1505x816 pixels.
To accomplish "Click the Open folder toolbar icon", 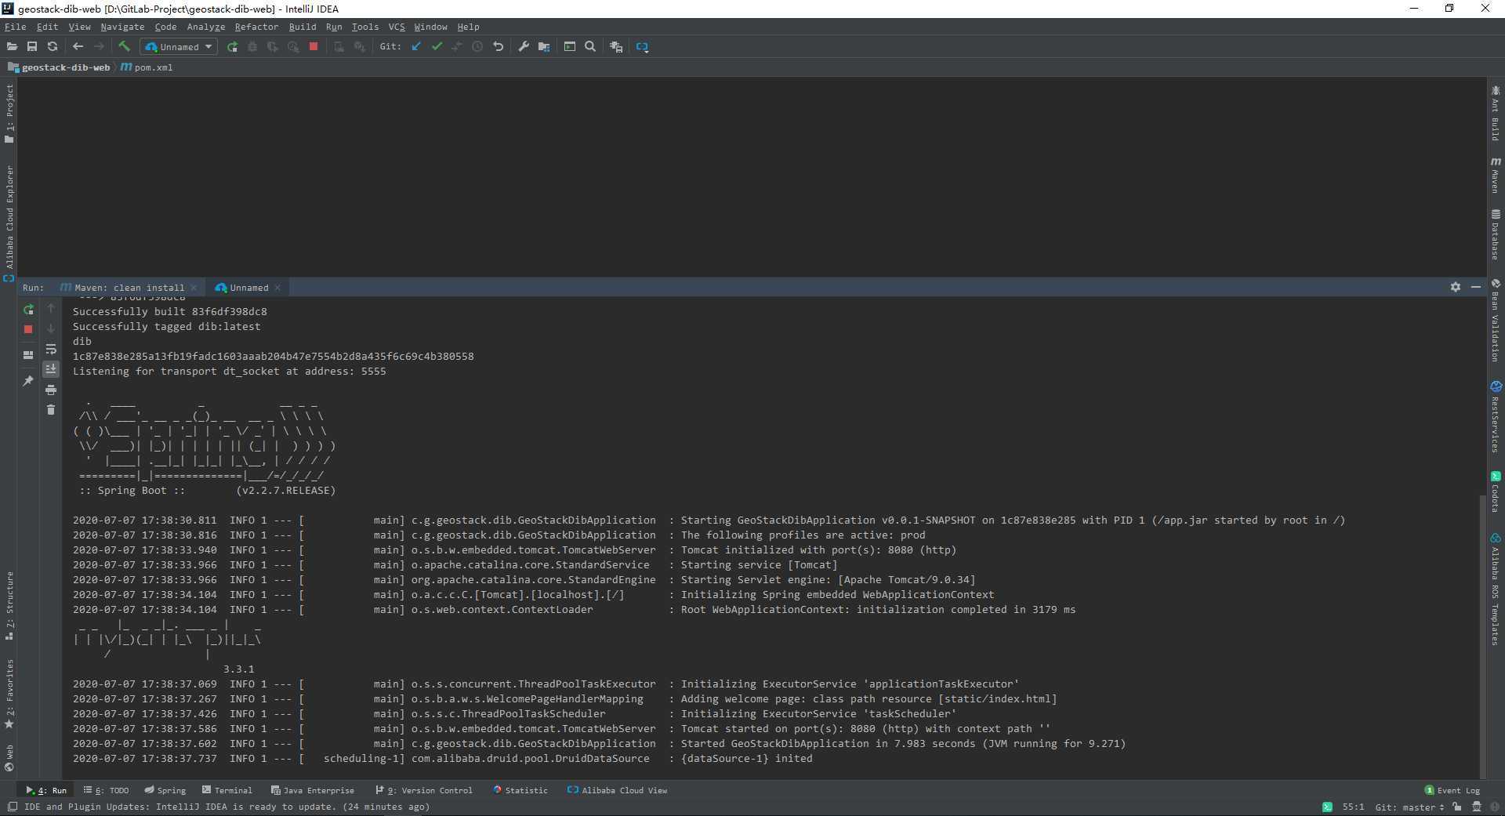I will tap(12, 47).
